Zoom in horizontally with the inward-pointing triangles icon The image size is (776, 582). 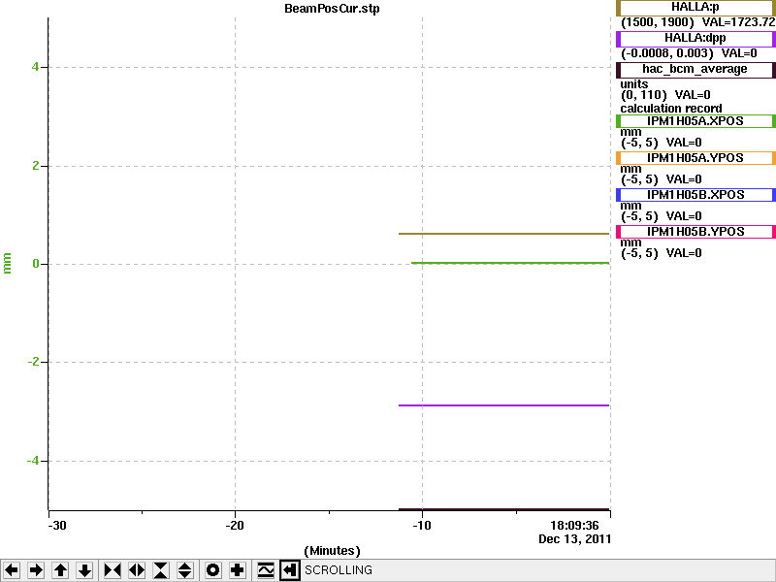(x=112, y=570)
